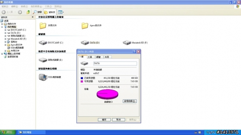Confirm with OK in properties dialog

pos(104,120)
